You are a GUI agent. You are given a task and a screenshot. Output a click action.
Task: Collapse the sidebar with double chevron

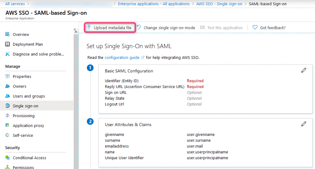(x=75, y=29)
